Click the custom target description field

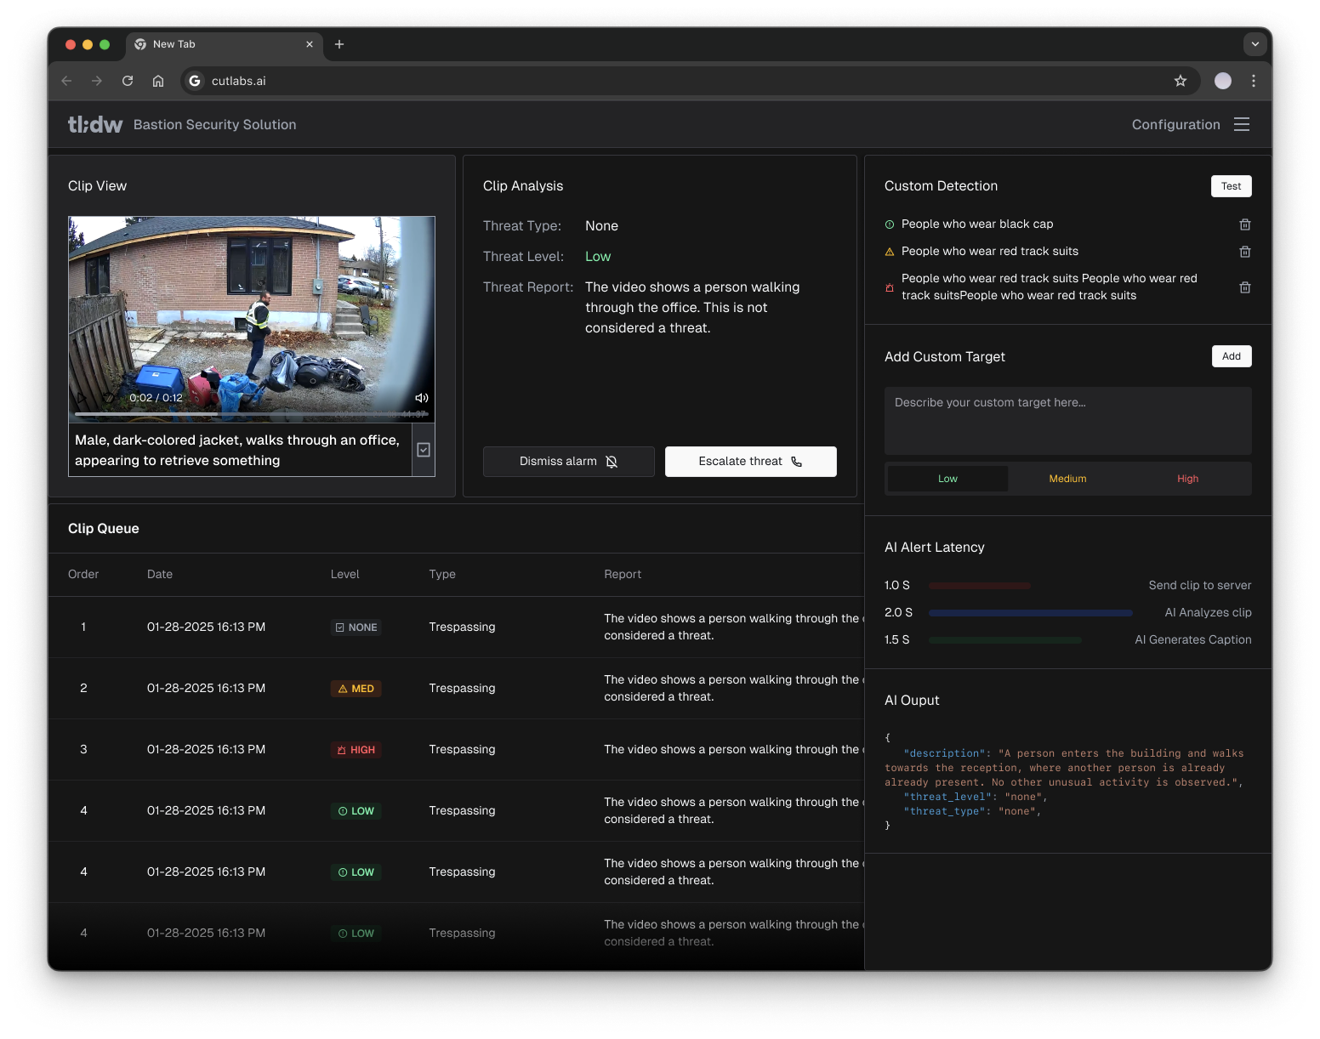pos(1067,421)
